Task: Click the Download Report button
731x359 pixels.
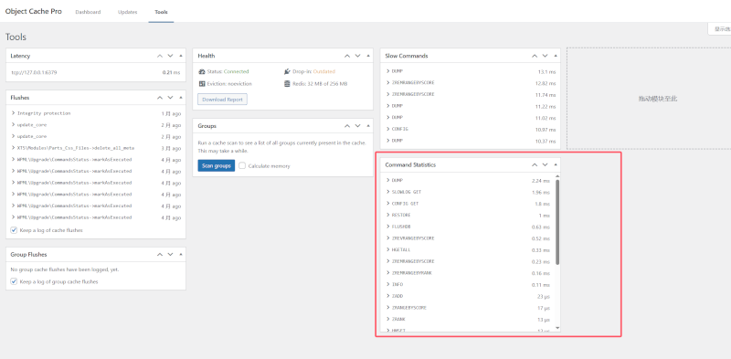Action: coord(222,100)
